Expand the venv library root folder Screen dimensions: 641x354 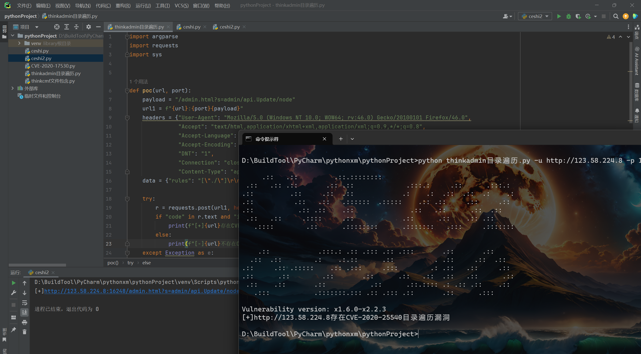tap(19, 43)
